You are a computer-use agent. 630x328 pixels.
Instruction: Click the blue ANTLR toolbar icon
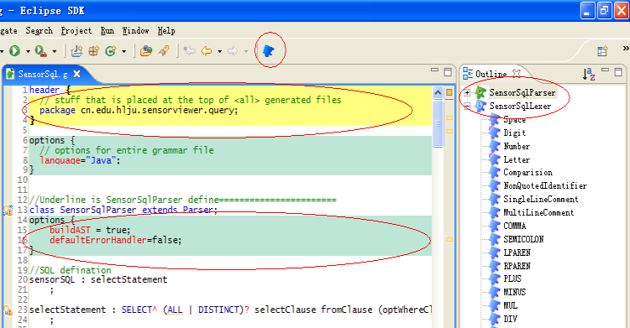point(269,50)
